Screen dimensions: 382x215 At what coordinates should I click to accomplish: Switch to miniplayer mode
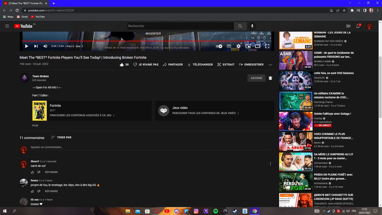click(x=248, y=46)
